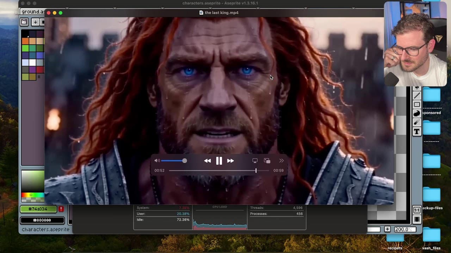This screenshot has height=253, width=451.
Task: Mute the video via speaker icon
Action: coord(157,161)
